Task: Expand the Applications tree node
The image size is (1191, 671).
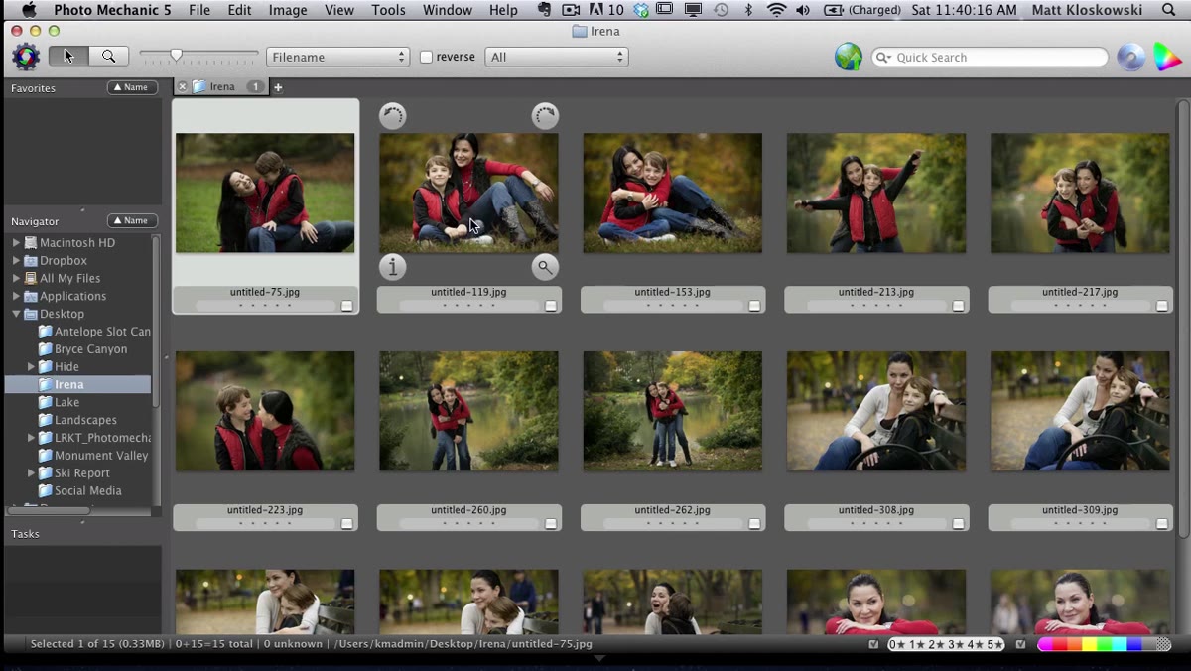Action: tap(16, 297)
